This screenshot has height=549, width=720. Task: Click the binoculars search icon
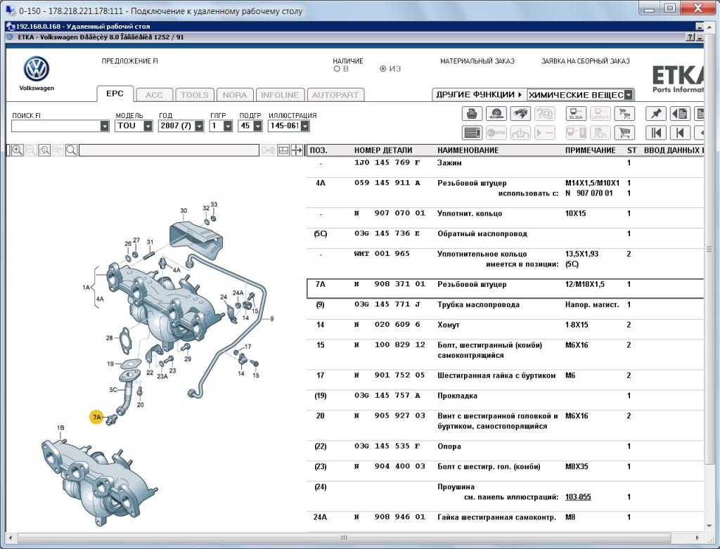[x=520, y=113]
